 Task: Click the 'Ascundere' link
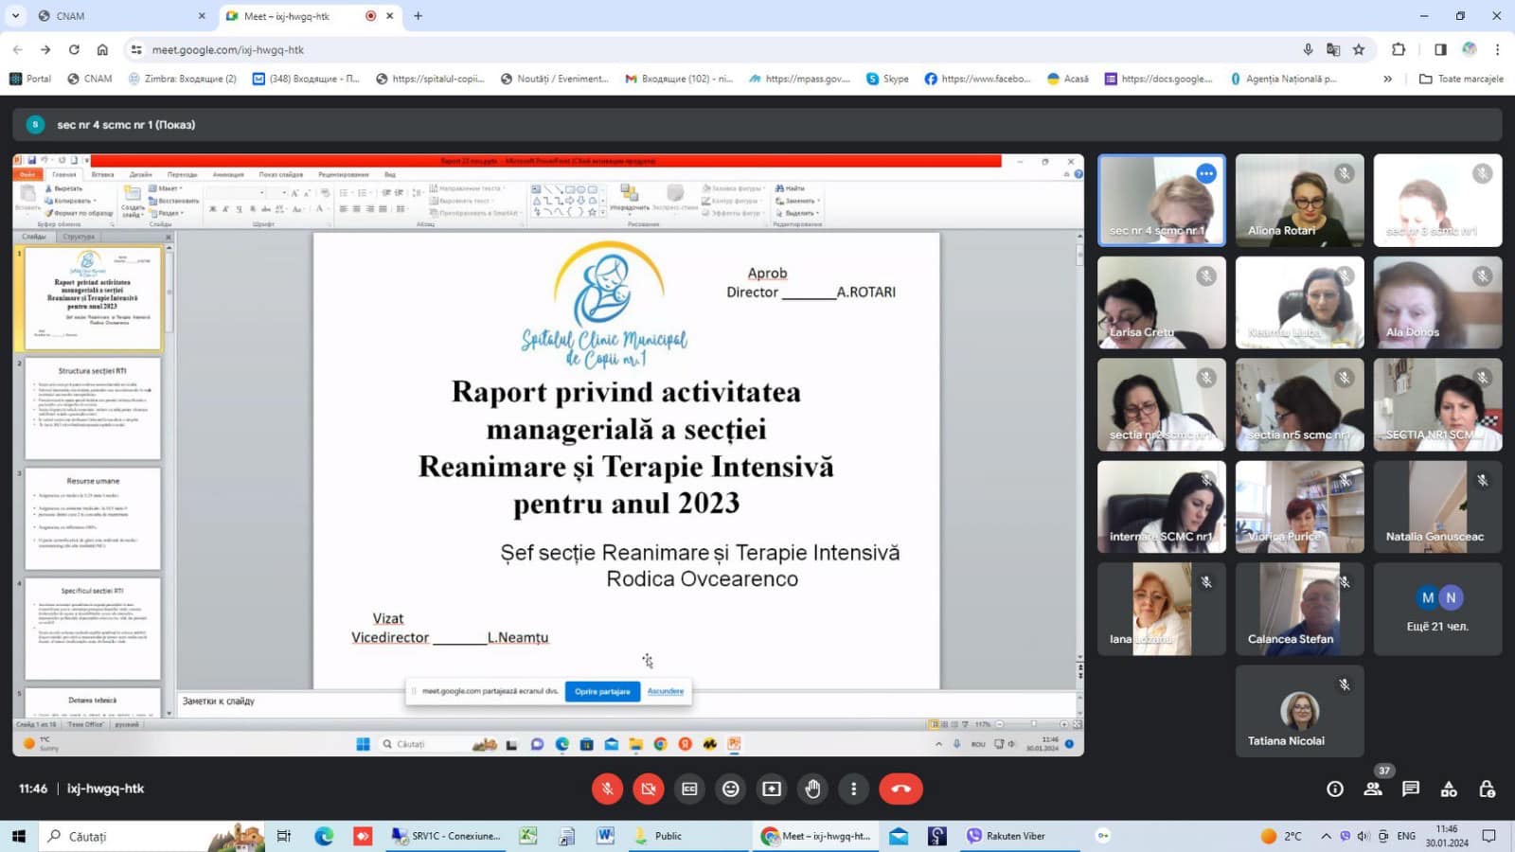(666, 691)
